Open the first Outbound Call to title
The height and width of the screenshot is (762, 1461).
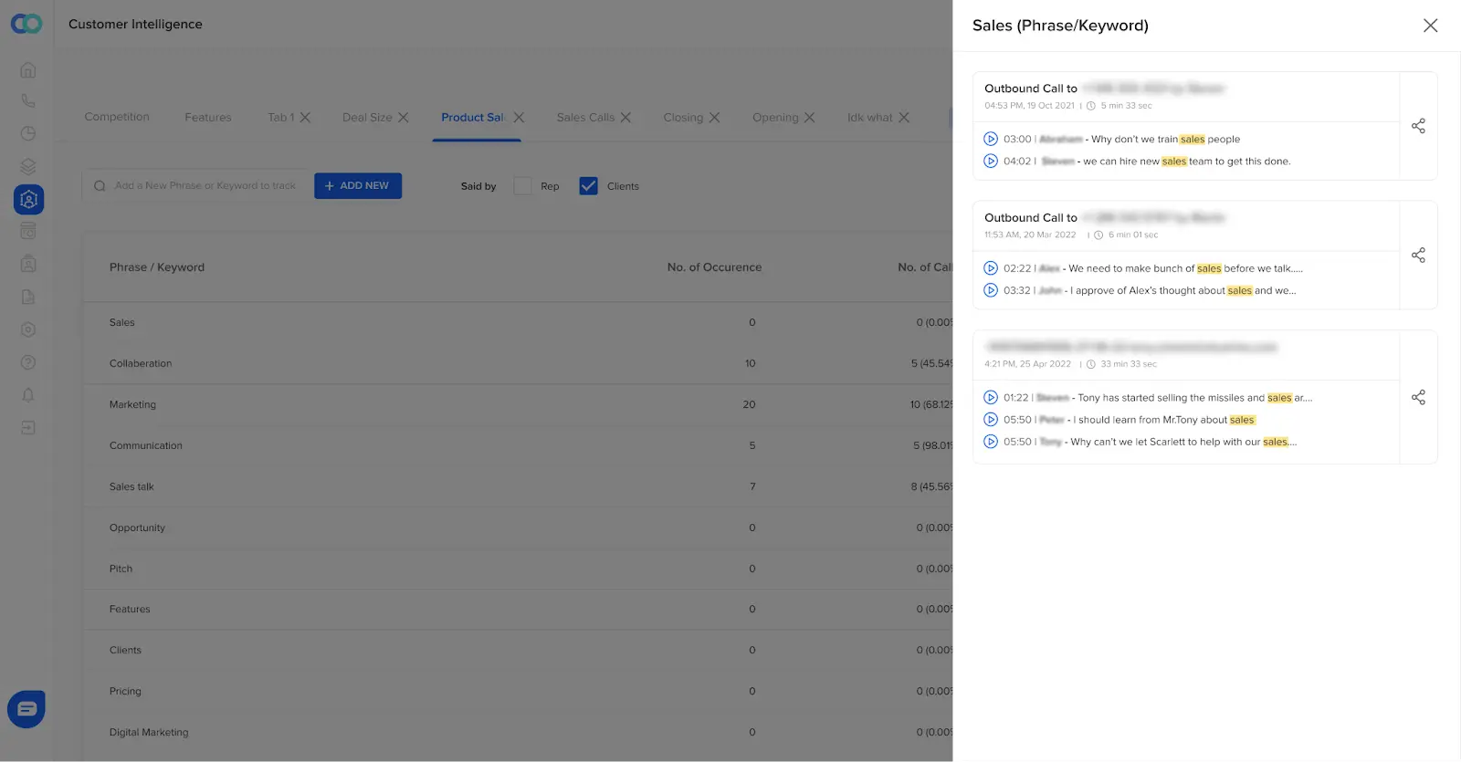1031,89
